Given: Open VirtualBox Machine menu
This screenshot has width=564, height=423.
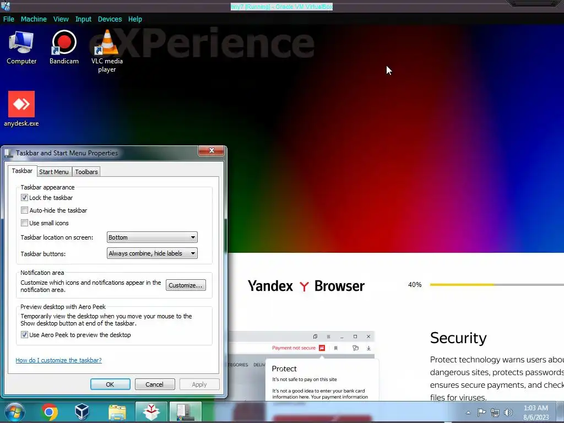Looking at the screenshot, I should tap(34, 19).
